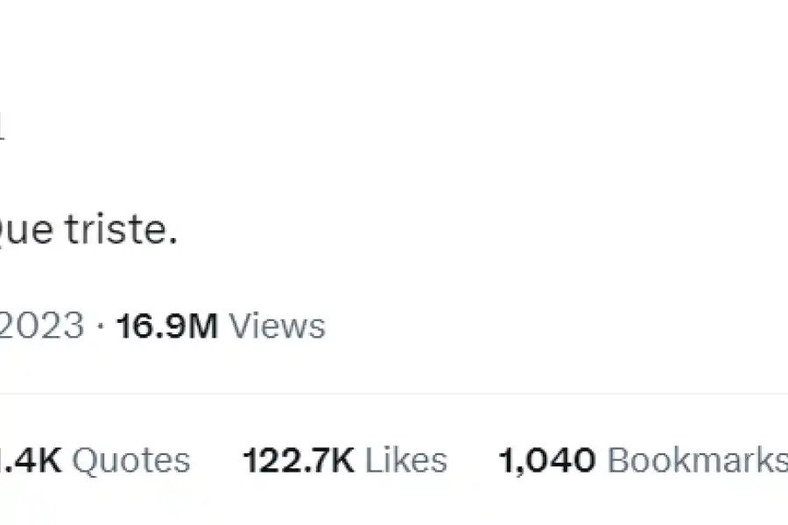Click the "K" in 122.7K Likes
This screenshot has height=525, width=788.
click(x=341, y=460)
